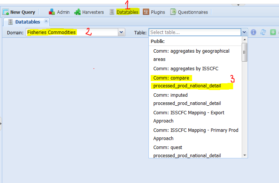279x183 pixels.
Task: Choose Comm: compare processed_prod_national_detail
Action: click(187, 82)
